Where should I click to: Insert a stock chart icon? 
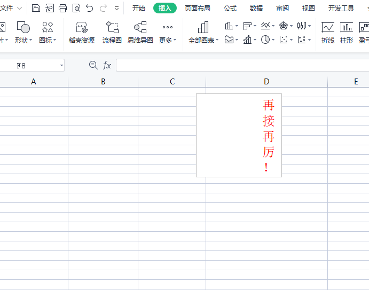click(x=302, y=26)
